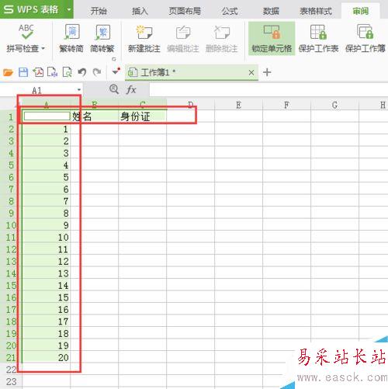Select column F header
Screen dimensions: 388x389
point(286,105)
